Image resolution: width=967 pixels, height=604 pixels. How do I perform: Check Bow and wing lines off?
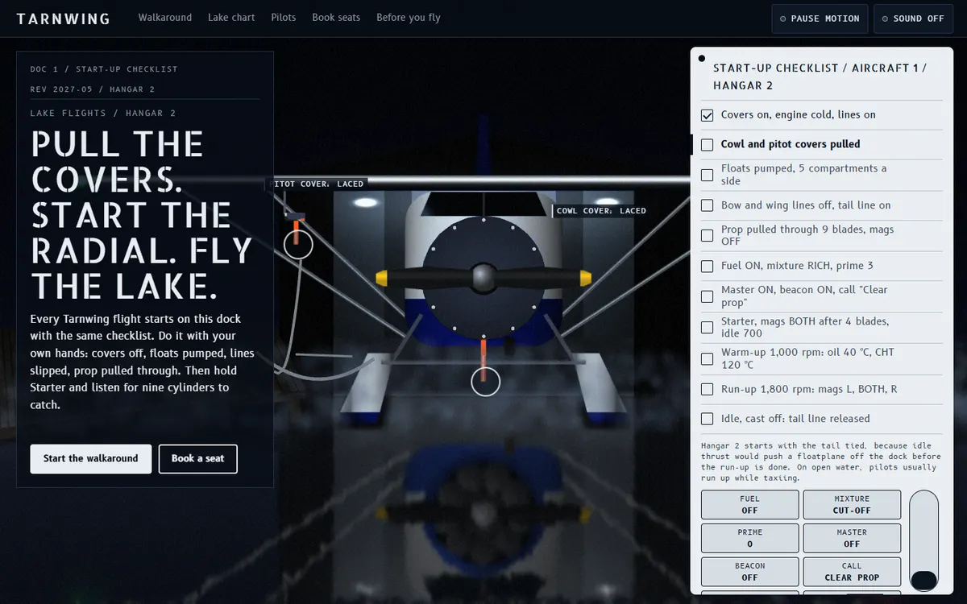(x=707, y=205)
